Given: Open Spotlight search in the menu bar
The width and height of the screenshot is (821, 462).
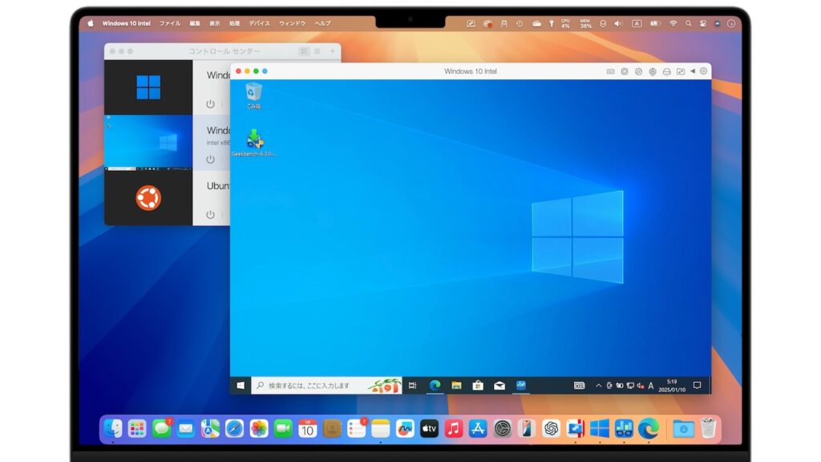Looking at the screenshot, I should coord(689,23).
